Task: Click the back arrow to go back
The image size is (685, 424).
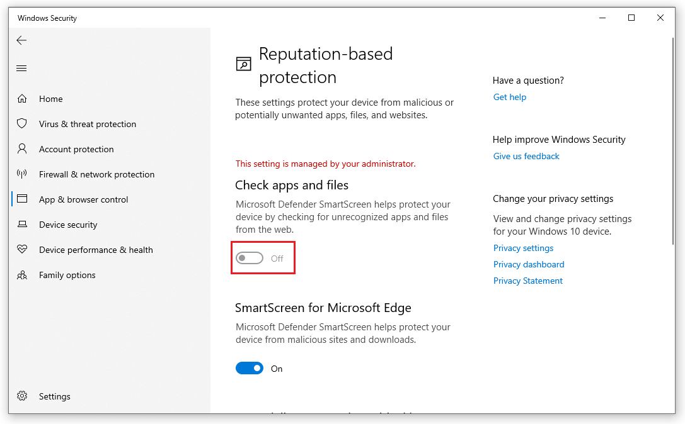Action: pos(21,40)
